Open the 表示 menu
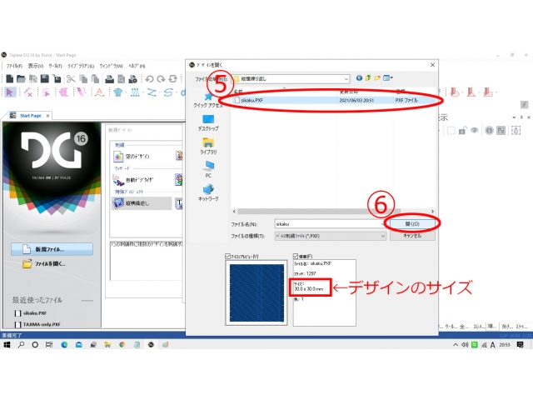 click(x=35, y=66)
